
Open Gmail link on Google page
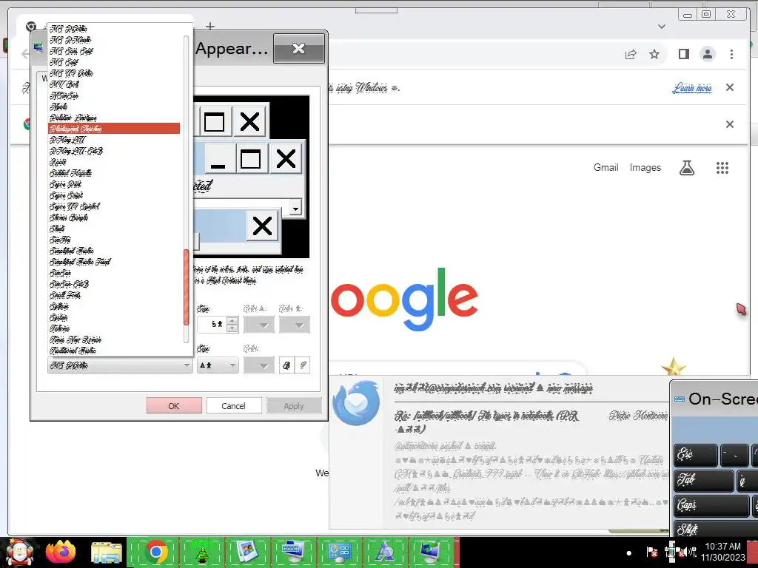click(606, 168)
